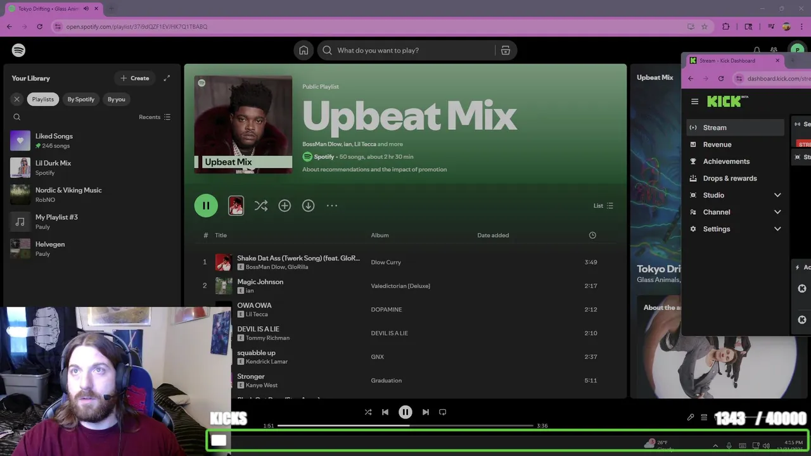
Task: Skip to previous track in player bar
Action: (x=385, y=412)
